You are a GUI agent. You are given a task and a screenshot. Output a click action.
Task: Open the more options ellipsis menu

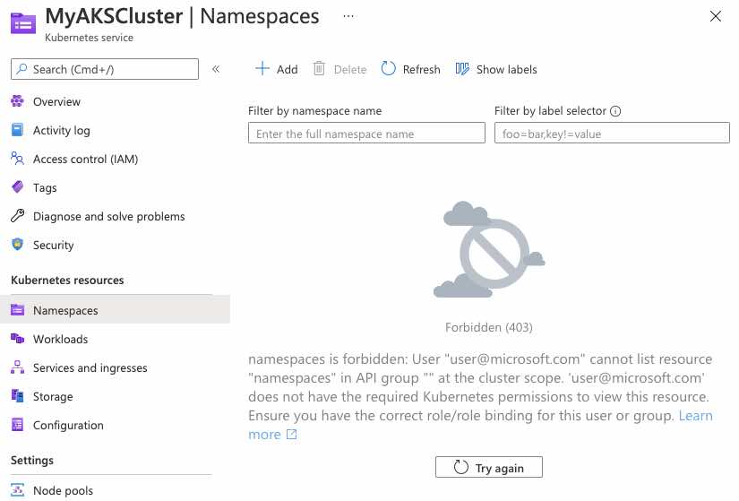348,16
